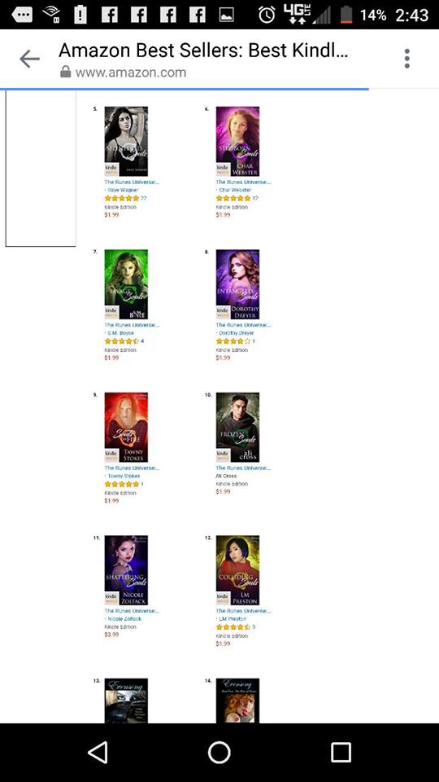Tap Android recent apps square
Image resolution: width=439 pixels, height=782 pixels.
341,752
